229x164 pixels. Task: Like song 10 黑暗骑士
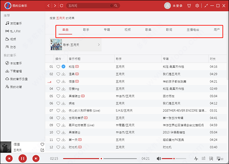click(58, 132)
